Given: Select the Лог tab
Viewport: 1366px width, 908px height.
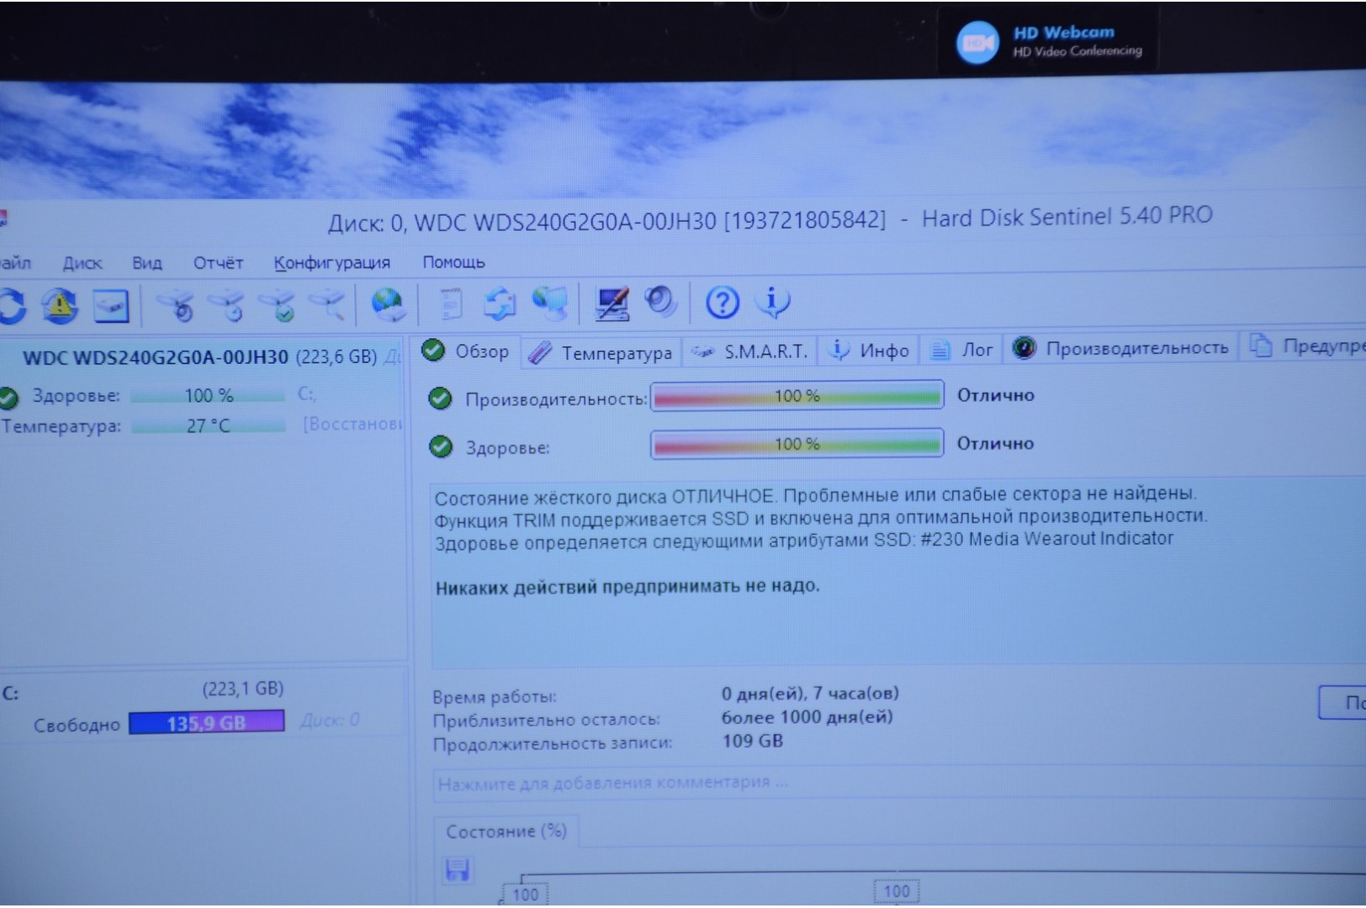Looking at the screenshot, I should (x=962, y=350).
